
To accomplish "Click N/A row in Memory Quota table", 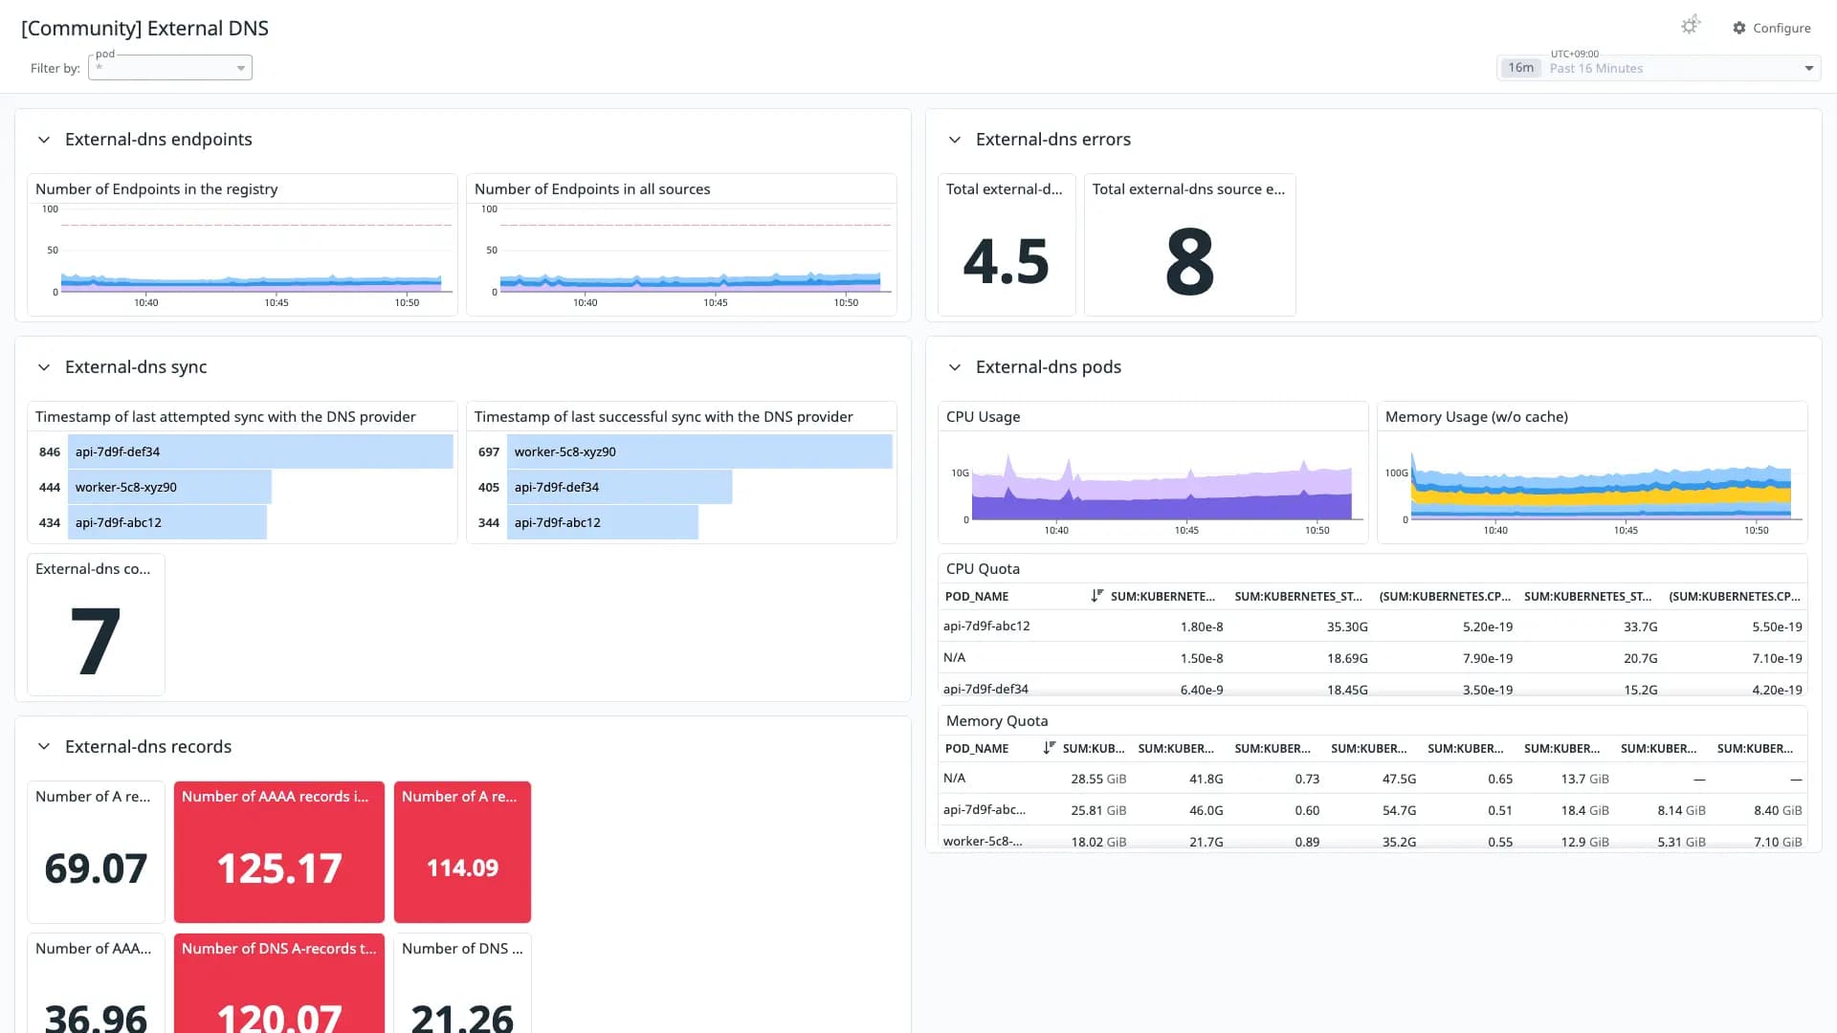I will [x=1372, y=779].
